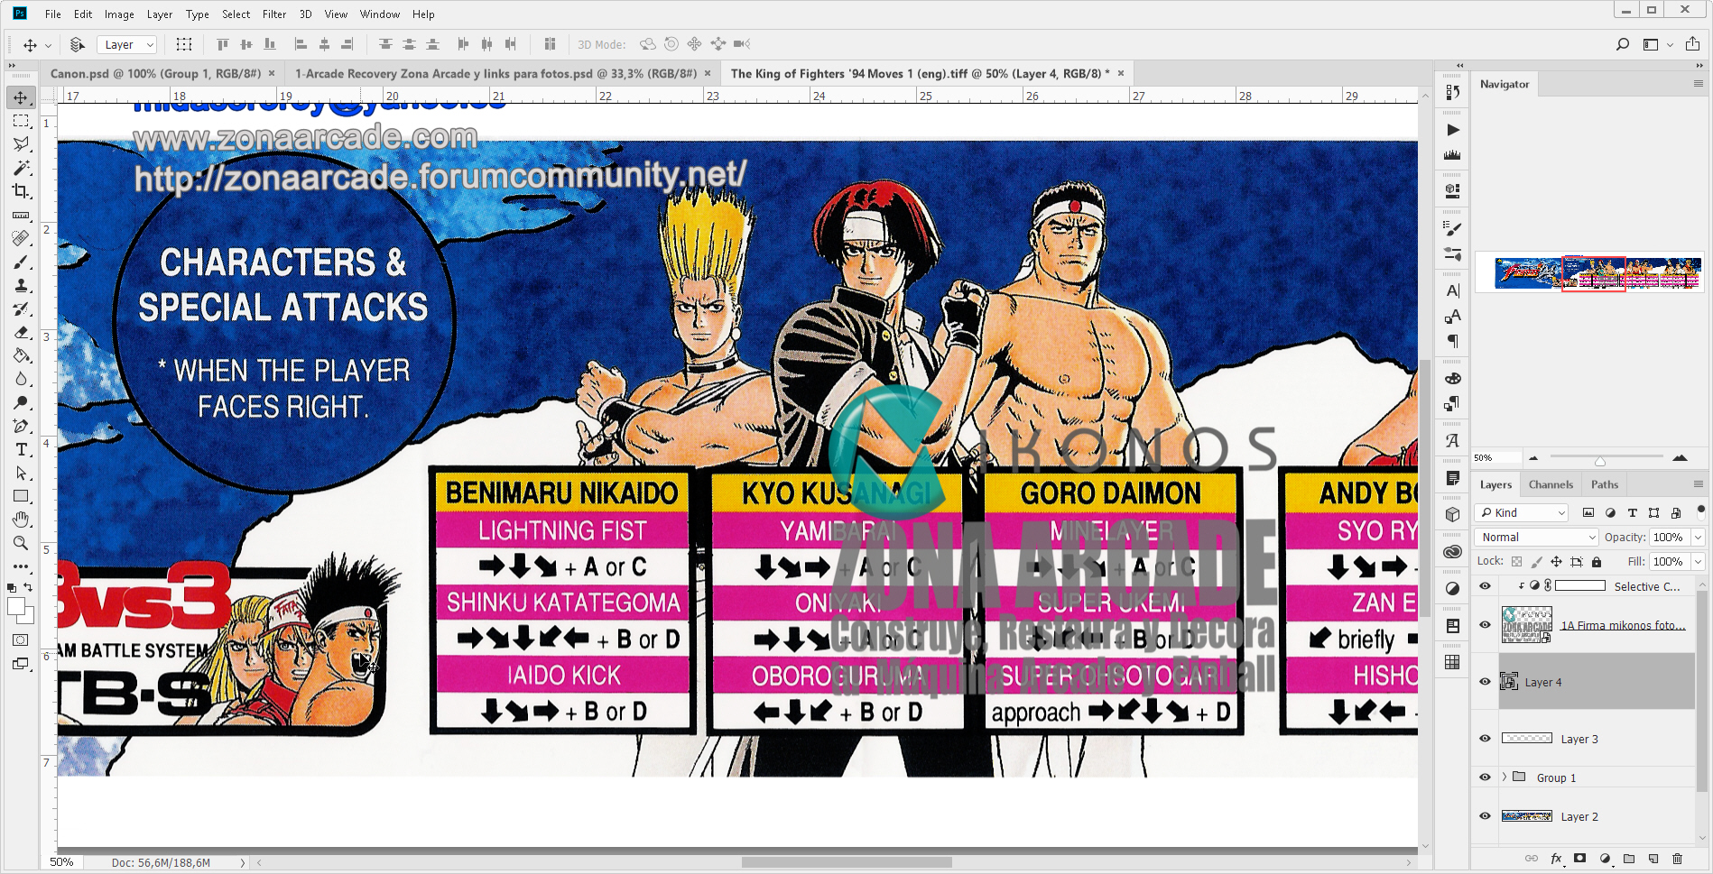Toggle visibility of the Selective Color adjustment layer

coord(1485,586)
